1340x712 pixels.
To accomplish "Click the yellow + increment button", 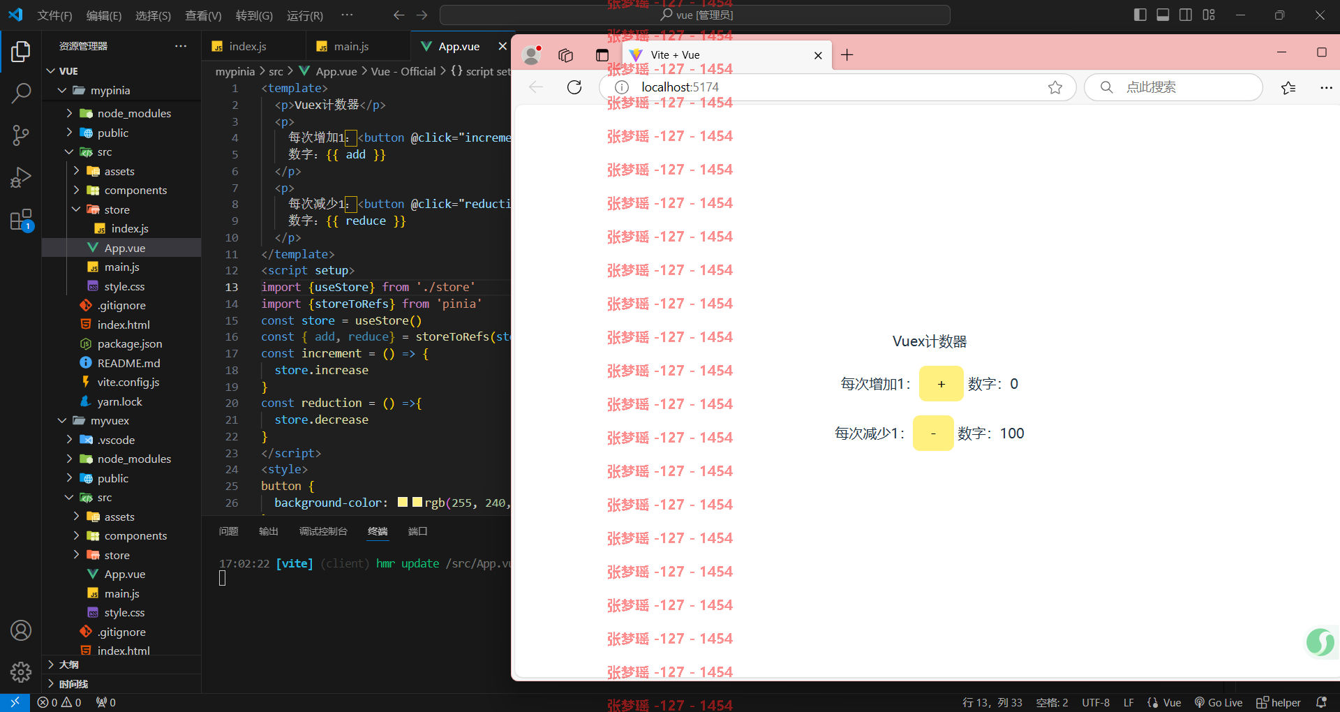I will point(941,384).
